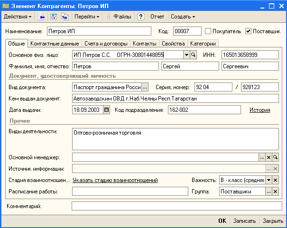Click the OK button
Viewport: 287px width, 228px height.
(222, 221)
